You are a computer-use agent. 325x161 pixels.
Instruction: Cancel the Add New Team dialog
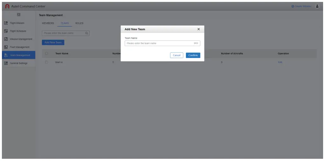coord(176,55)
